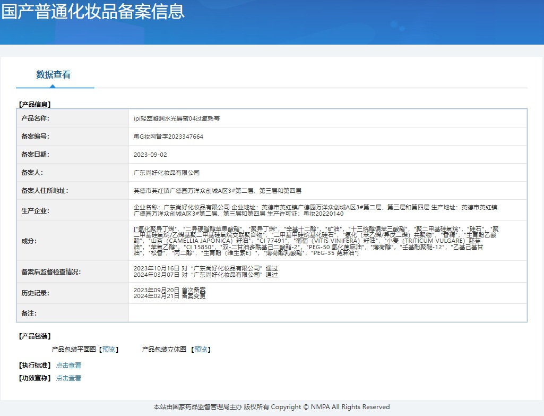Select the 【功效宣称】 label
Image resolution: width=544 pixels, height=416 pixels.
(x=34, y=378)
